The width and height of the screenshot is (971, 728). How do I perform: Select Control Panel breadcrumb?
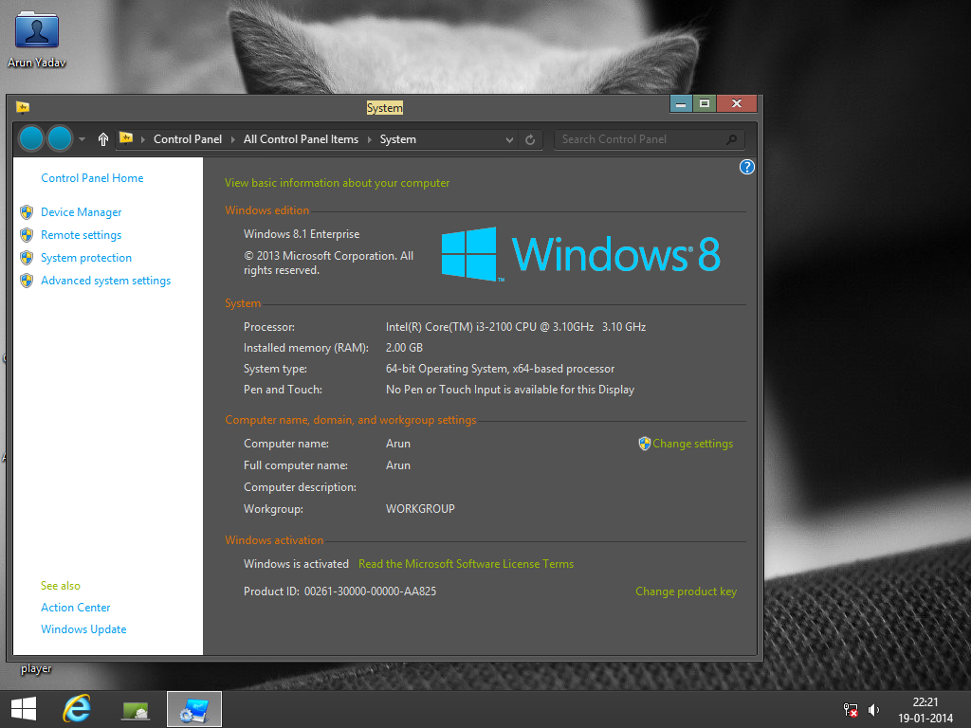click(x=188, y=139)
